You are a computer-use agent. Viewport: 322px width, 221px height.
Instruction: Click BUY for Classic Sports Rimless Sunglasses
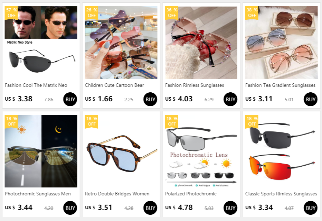pyautogui.click(x=311, y=208)
